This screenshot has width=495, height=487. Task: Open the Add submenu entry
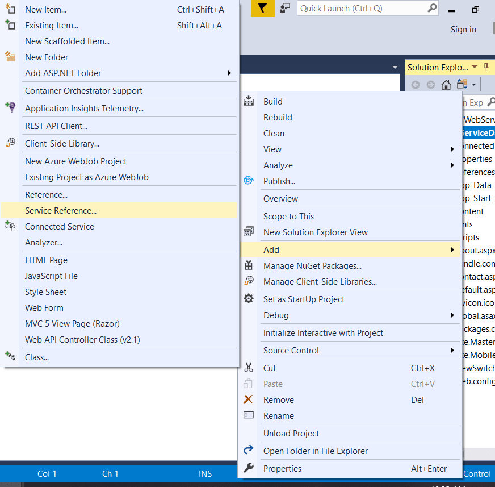click(350, 249)
